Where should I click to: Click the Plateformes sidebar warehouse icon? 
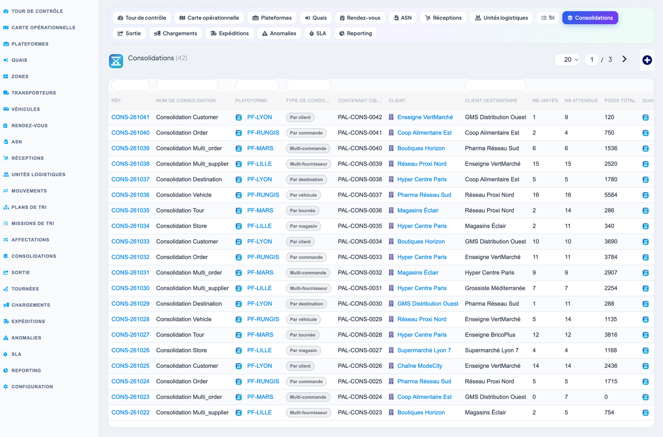[x=6, y=44]
